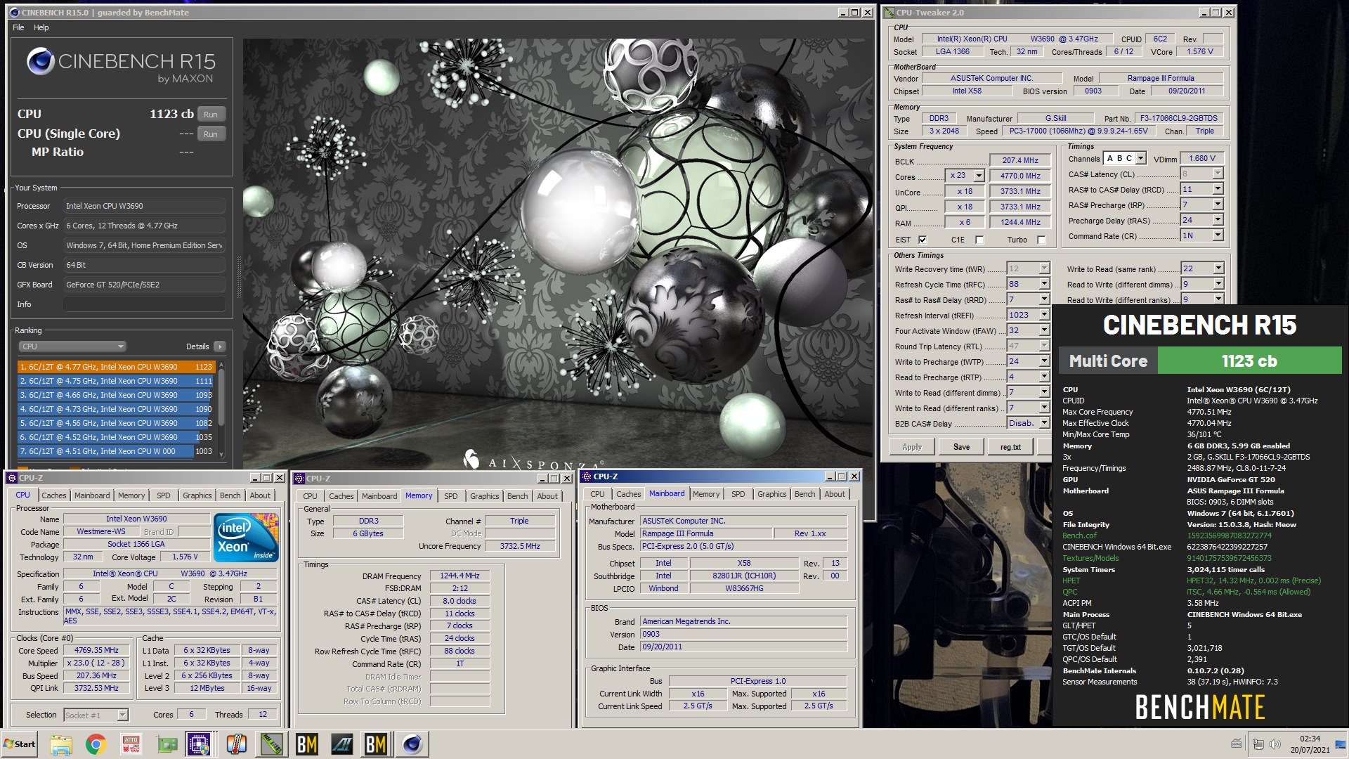Open the Windows Start menu
The image size is (1349, 759).
coord(20,744)
